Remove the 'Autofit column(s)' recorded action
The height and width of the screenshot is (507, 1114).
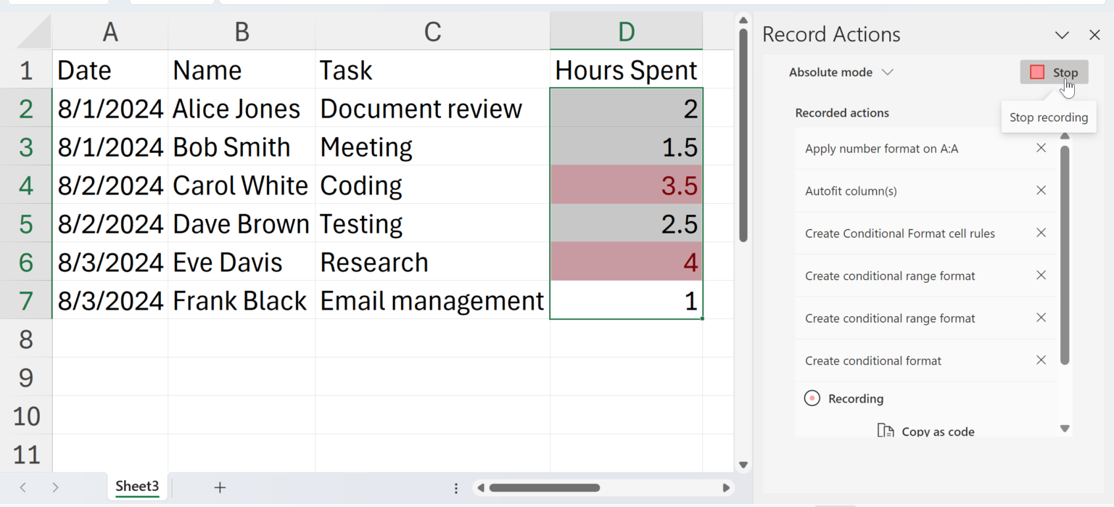(1041, 191)
